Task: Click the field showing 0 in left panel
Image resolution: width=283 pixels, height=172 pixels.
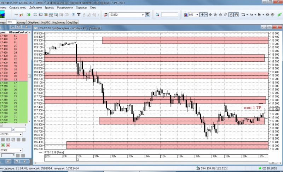Action: (8, 155)
